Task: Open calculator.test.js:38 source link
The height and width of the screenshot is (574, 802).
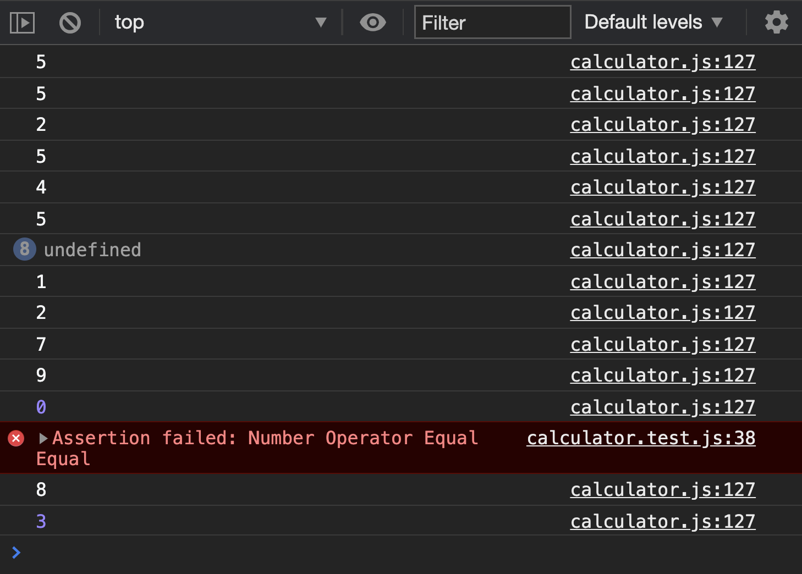Action: click(641, 438)
